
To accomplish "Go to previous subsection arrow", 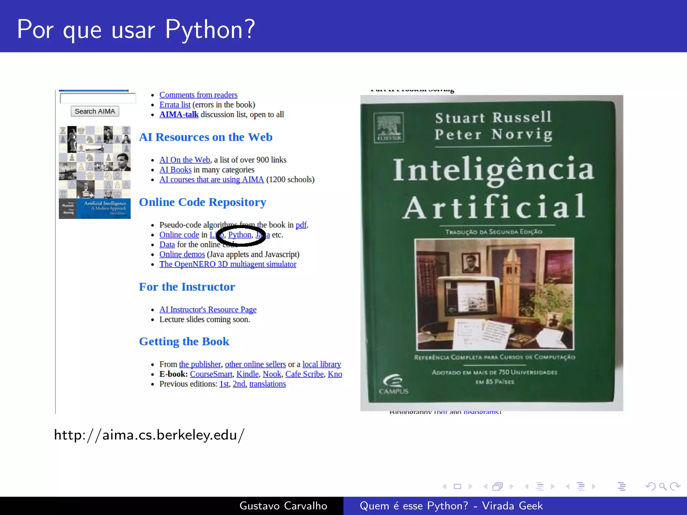I will point(527,486).
